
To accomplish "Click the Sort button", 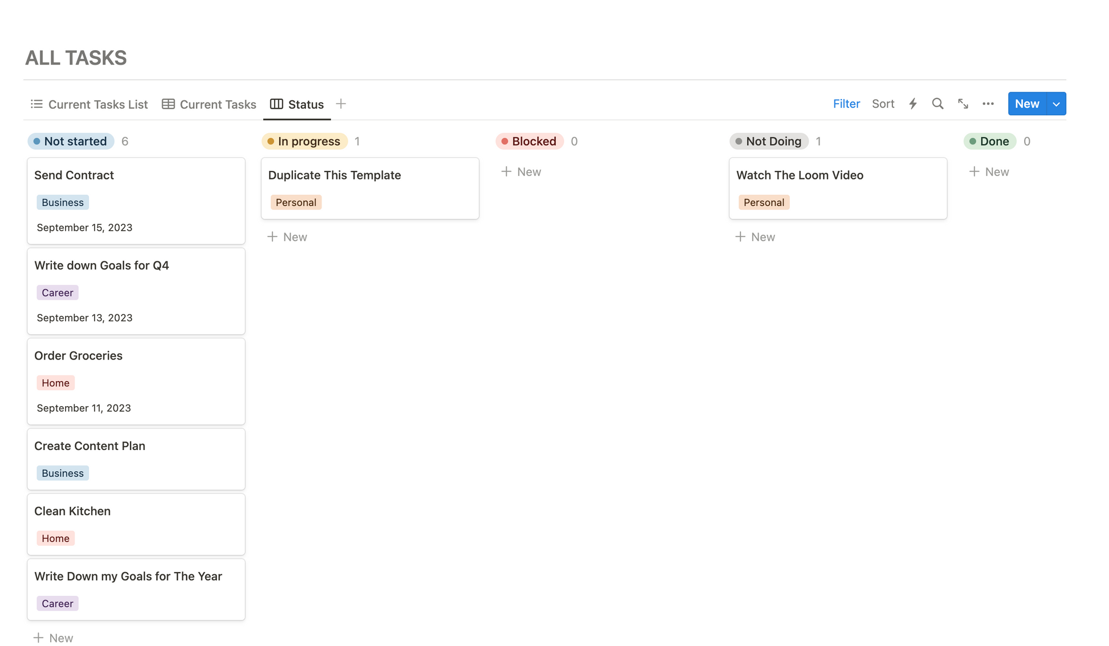I will point(883,104).
